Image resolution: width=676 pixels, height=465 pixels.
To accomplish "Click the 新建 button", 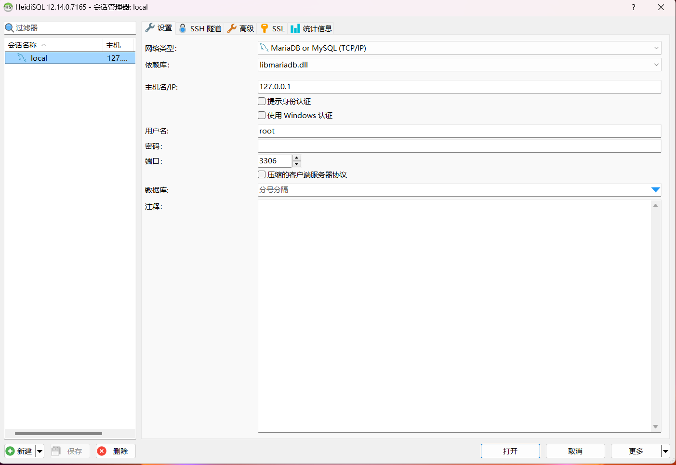I will [x=20, y=451].
